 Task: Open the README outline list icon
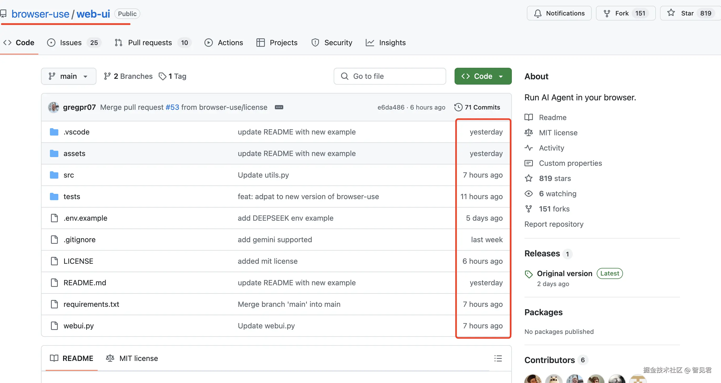[498, 358]
